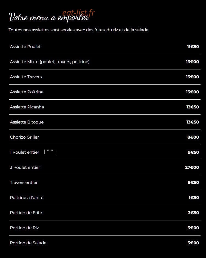Choose the Portion de Frite row
206x258 pixels.
(x=104, y=213)
